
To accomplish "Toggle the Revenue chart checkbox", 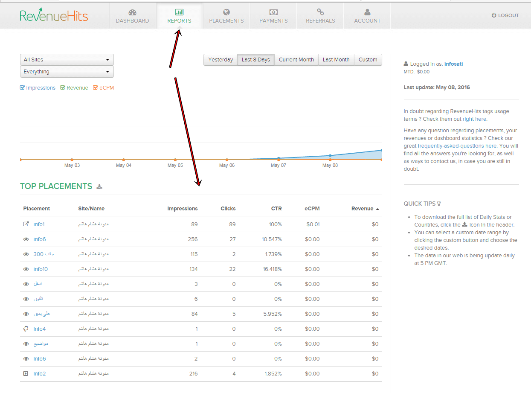I will tap(63, 88).
